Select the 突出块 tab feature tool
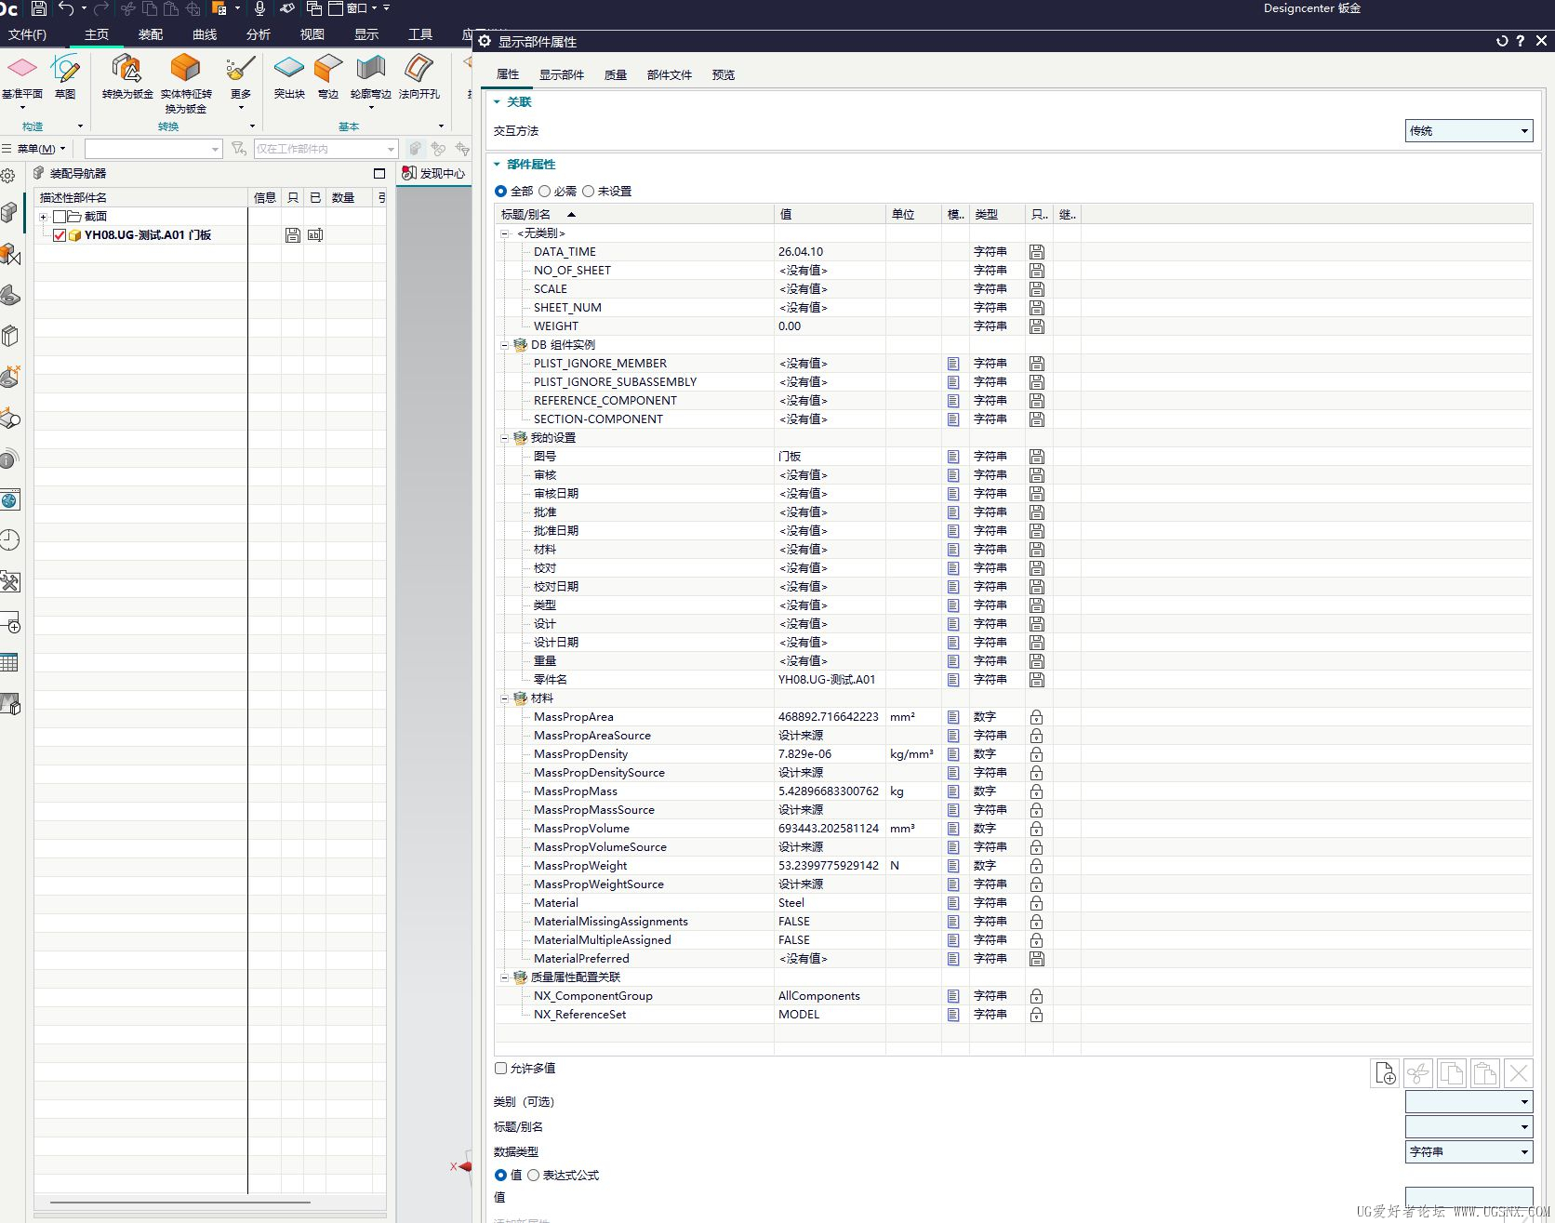 point(289,77)
